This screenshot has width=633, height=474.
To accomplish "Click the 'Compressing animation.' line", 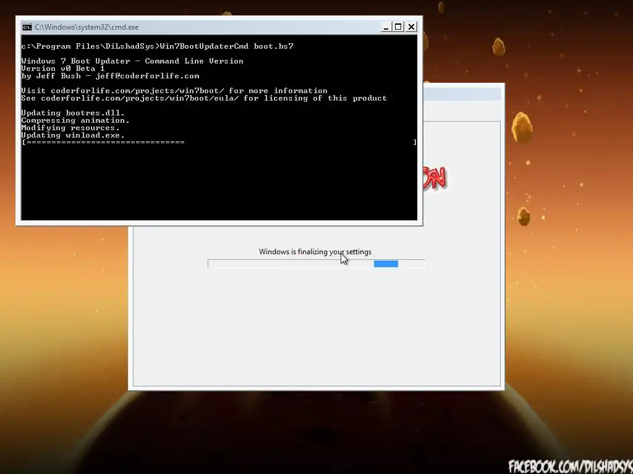I will click(75, 120).
